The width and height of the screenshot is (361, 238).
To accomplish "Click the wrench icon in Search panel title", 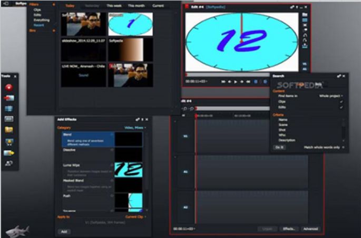I will point(339,76).
